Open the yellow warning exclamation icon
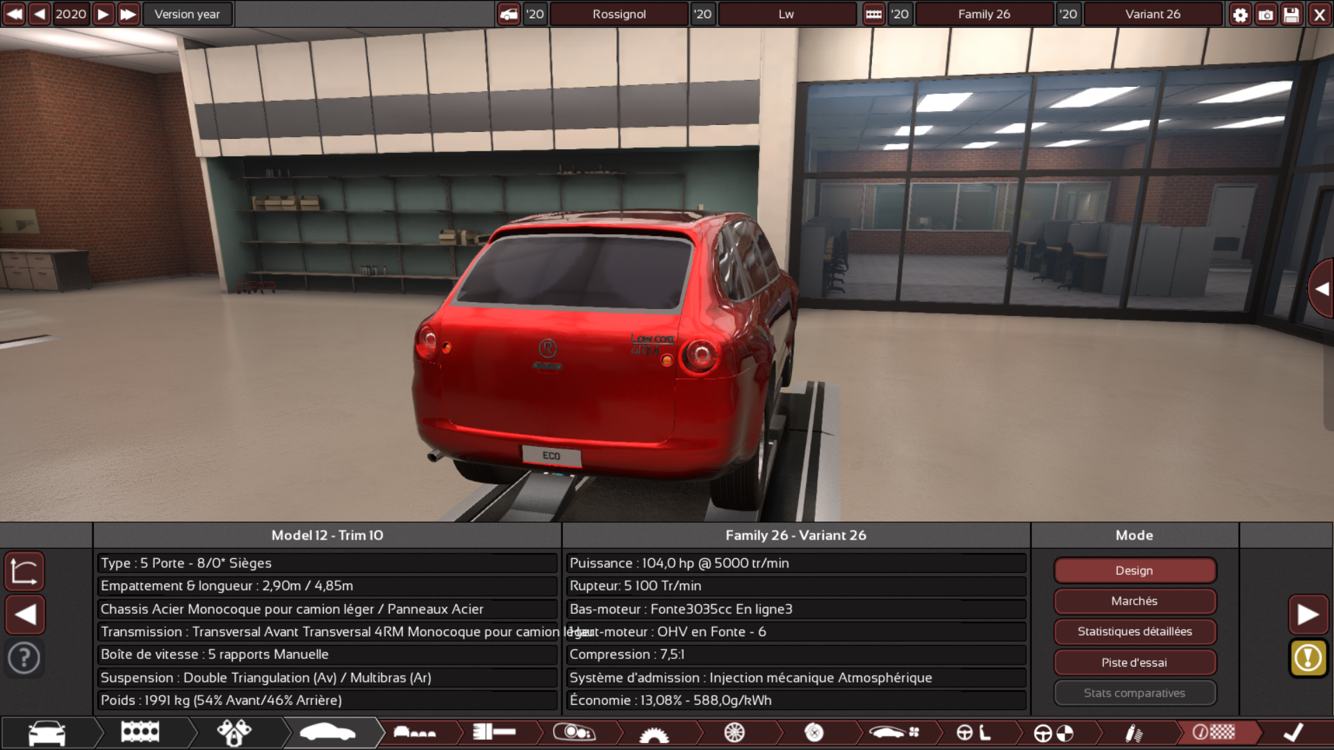The height and width of the screenshot is (750, 1334). tap(1308, 658)
